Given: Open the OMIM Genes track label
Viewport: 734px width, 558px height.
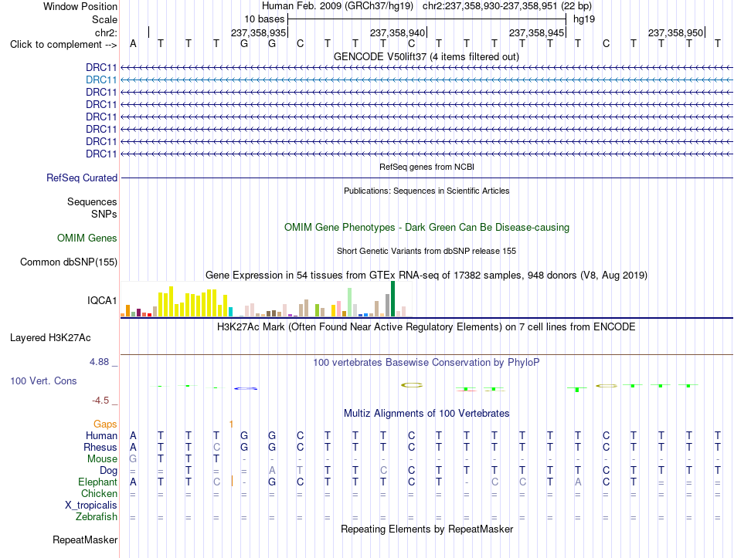Looking at the screenshot, I should click(x=87, y=238).
